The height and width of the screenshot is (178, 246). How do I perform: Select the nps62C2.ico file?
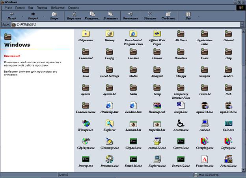coord(228,105)
